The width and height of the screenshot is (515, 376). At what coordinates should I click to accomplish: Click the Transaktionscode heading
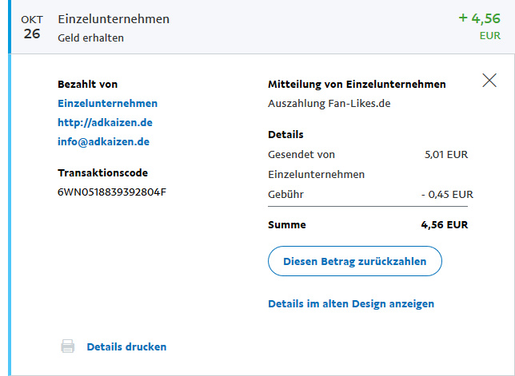point(102,172)
